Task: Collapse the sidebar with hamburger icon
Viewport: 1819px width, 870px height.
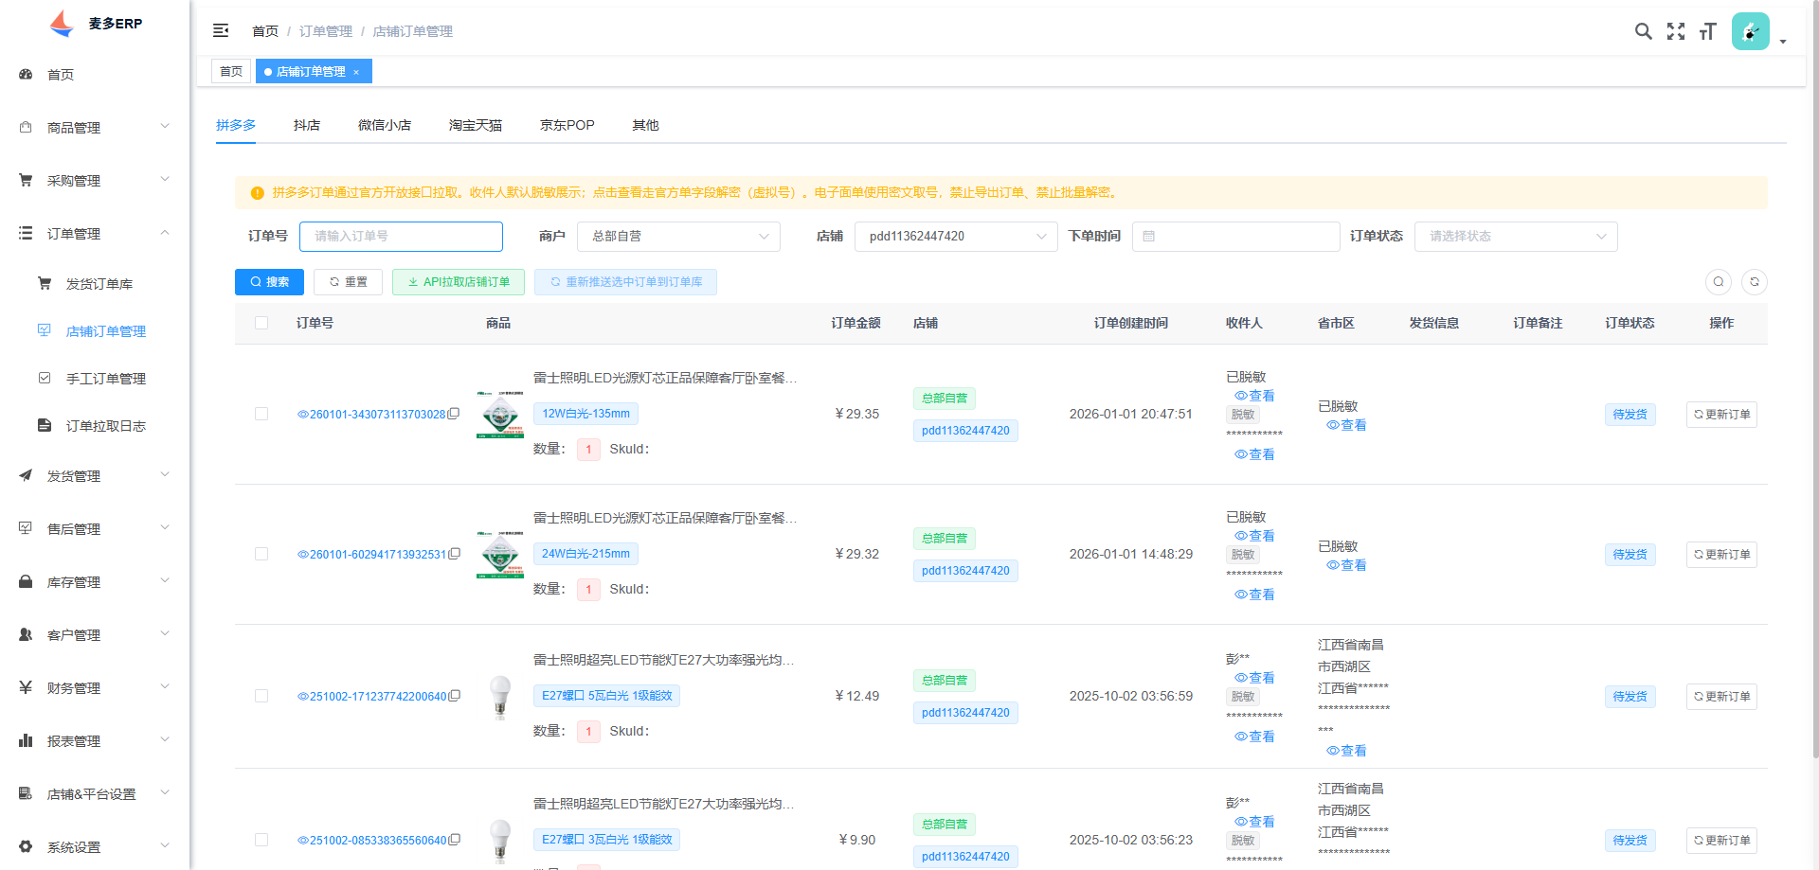Action: (x=221, y=30)
